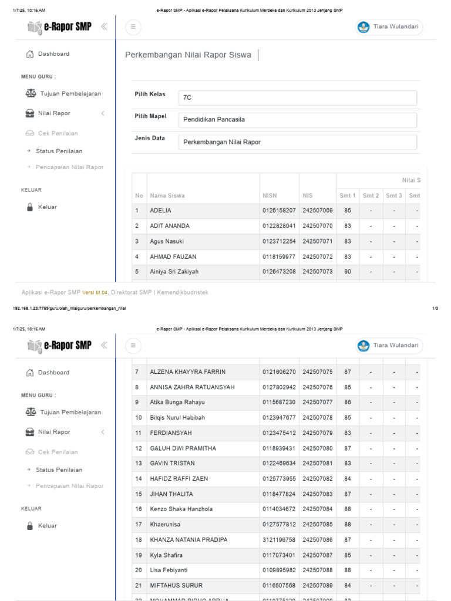Select the student name Kyla Shafira
The image size is (451, 601).
click(166, 555)
